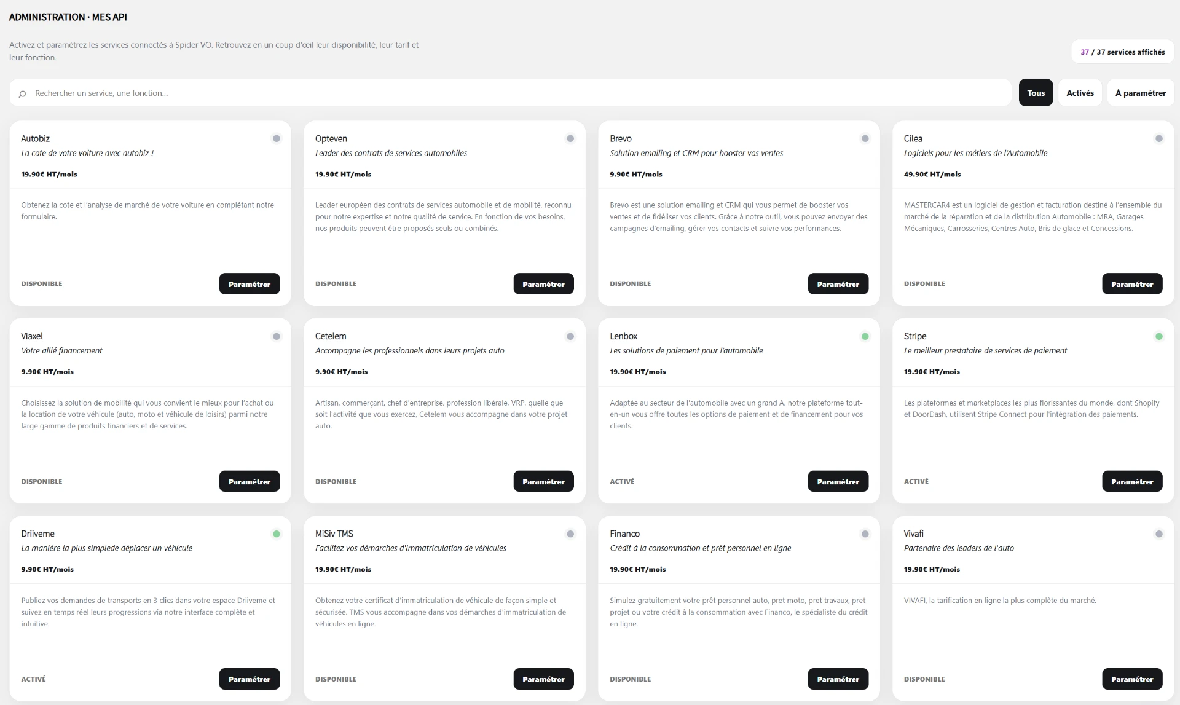Click the status dot on the Brevo card

pyautogui.click(x=865, y=139)
